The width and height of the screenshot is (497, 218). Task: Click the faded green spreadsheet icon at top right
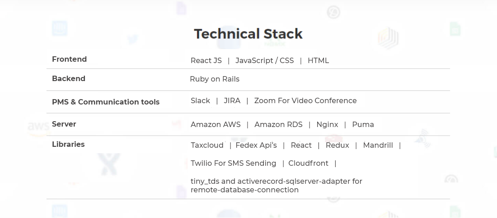[x=455, y=29]
